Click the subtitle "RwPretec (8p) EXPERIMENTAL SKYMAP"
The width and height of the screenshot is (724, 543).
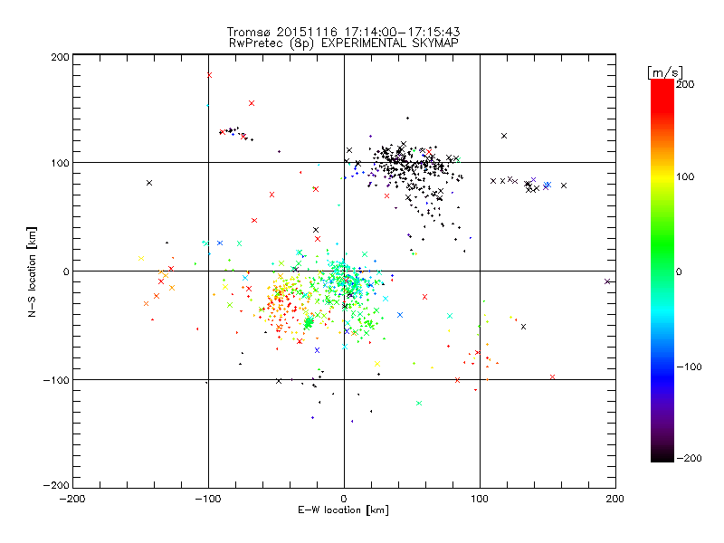coord(344,43)
